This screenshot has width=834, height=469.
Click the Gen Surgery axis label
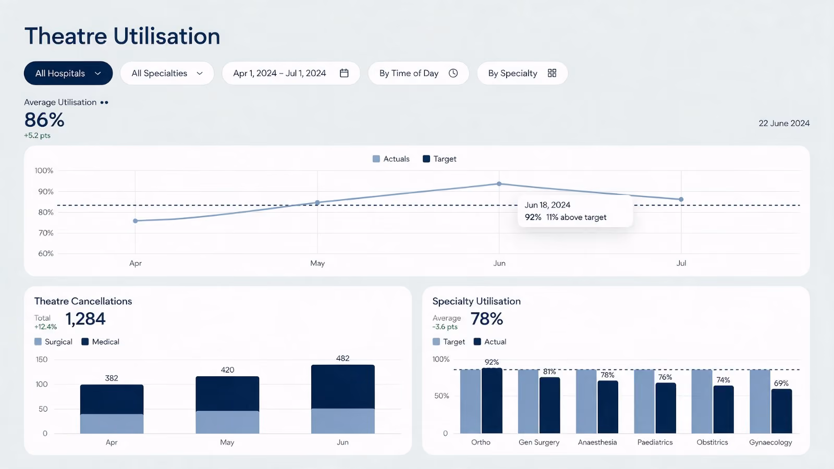click(539, 442)
